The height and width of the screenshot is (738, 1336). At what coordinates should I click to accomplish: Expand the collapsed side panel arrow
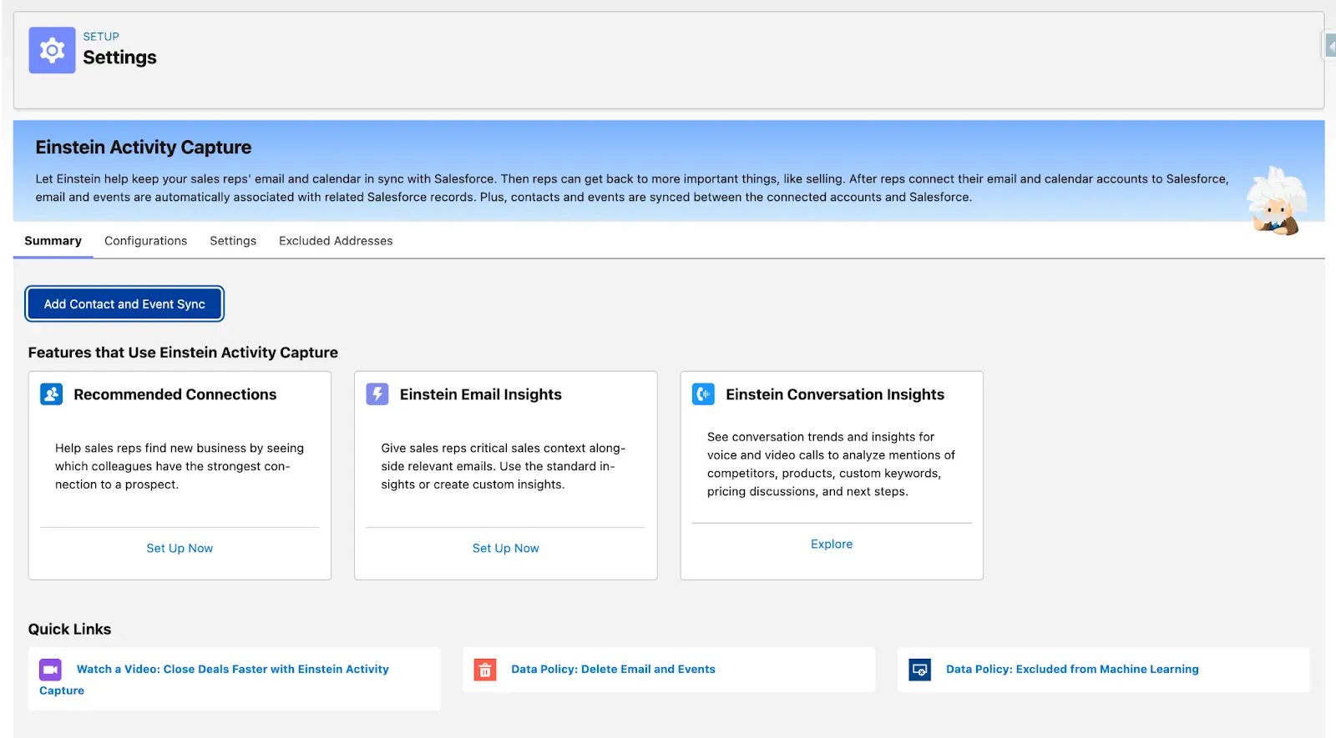click(1330, 46)
